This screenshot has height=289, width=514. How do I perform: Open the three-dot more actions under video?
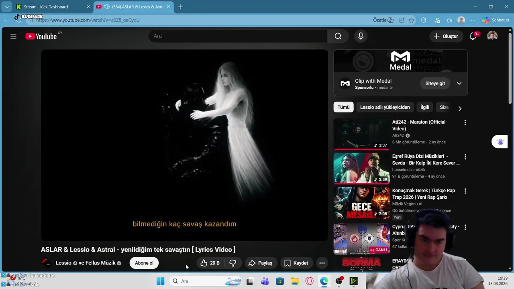322,263
